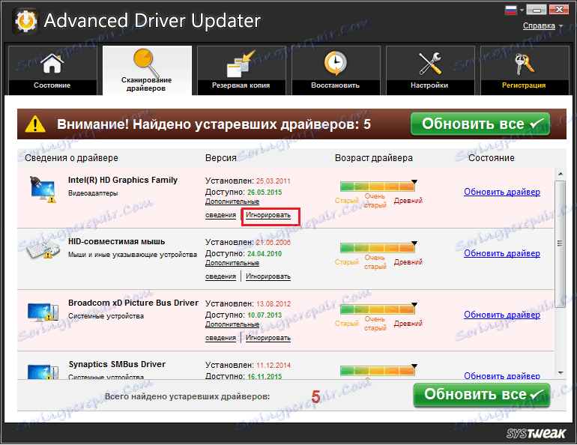Click the installed date 13.08.2012
577x445 pixels.
point(274,304)
